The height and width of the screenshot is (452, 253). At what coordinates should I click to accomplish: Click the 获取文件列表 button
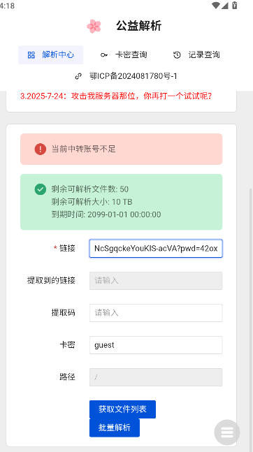click(122, 409)
